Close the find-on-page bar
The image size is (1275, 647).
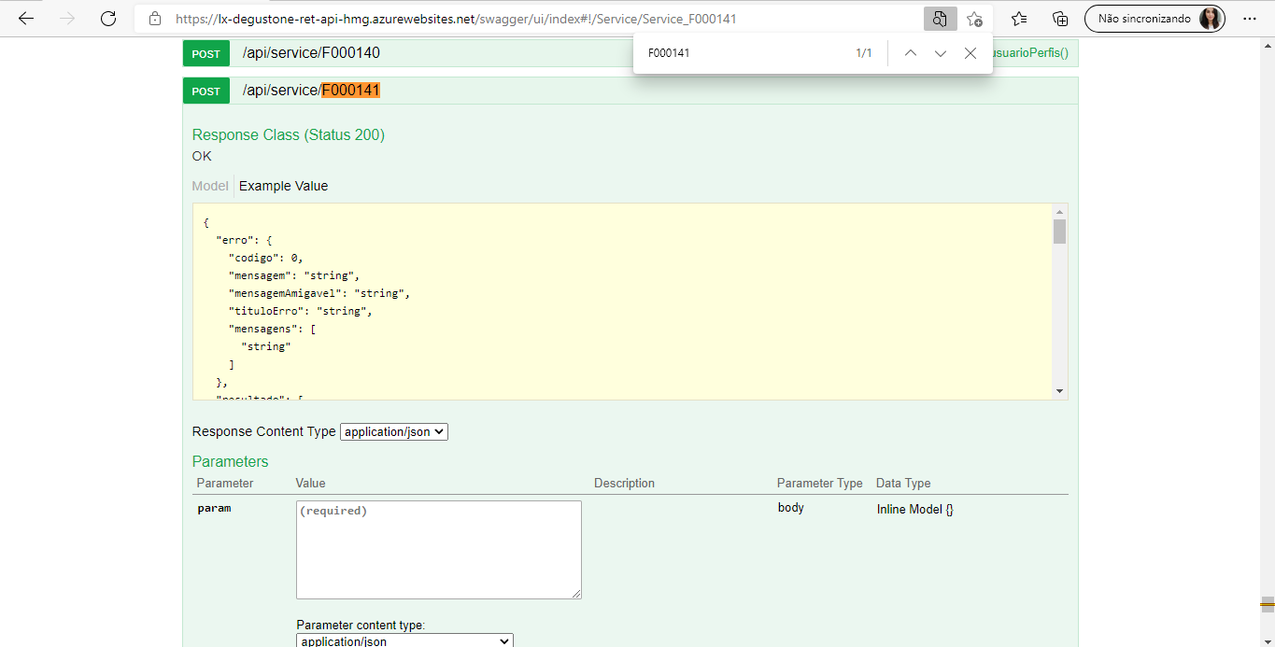970,53
